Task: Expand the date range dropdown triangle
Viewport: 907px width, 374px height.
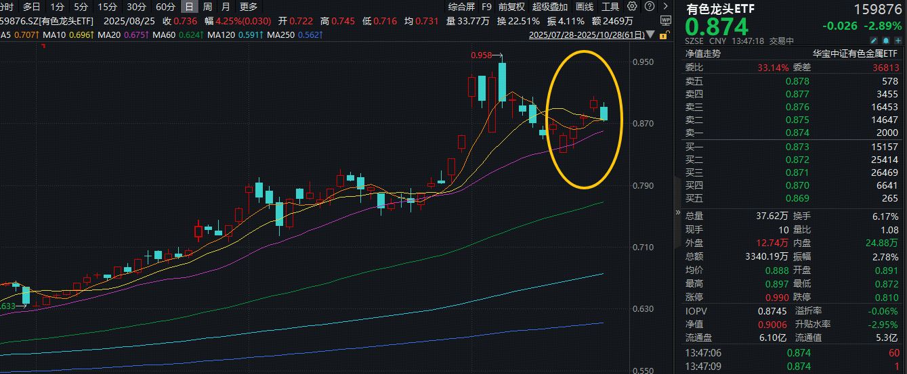Action: [x=651, y=34]
